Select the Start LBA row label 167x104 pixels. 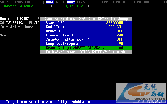point(57,23)
